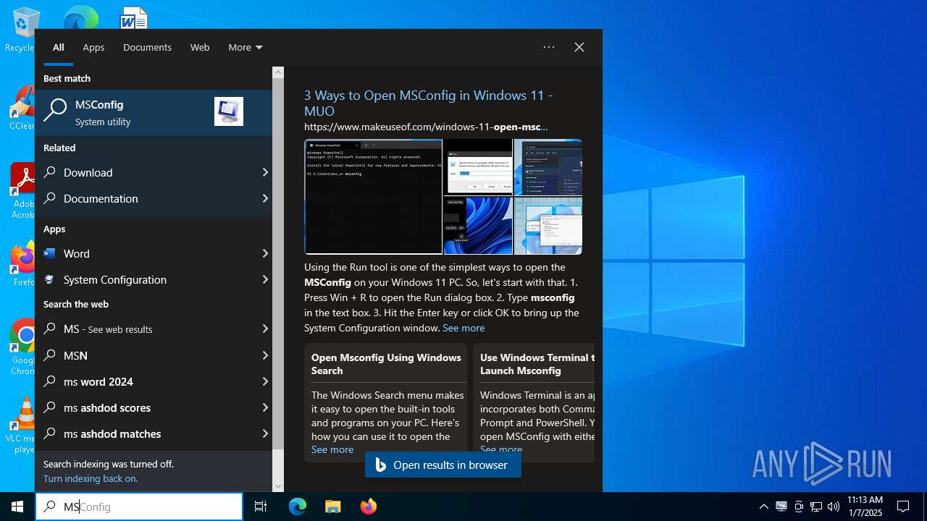The width and height of the screenshot is (927, 521).
Task: Click the search text box on taskbar
Action: [x=139, y=507]
